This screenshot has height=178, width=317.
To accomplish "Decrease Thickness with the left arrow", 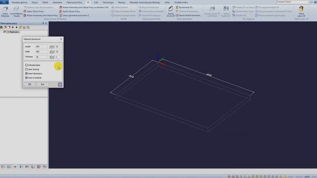I will (x=51, y=57).
